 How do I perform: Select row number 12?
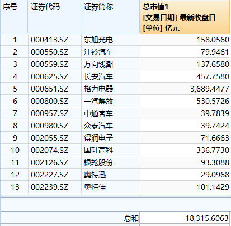pos(15,175)
